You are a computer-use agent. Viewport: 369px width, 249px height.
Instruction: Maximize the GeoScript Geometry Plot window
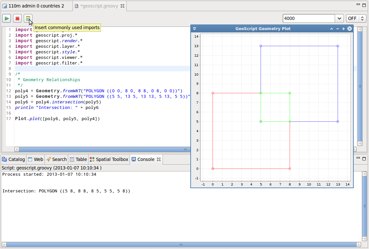click(x=344, y=29)
